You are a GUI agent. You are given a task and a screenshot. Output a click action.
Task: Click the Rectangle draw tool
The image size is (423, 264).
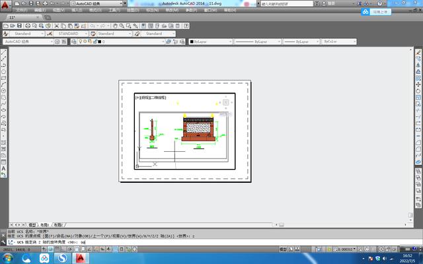coord(4,78)
